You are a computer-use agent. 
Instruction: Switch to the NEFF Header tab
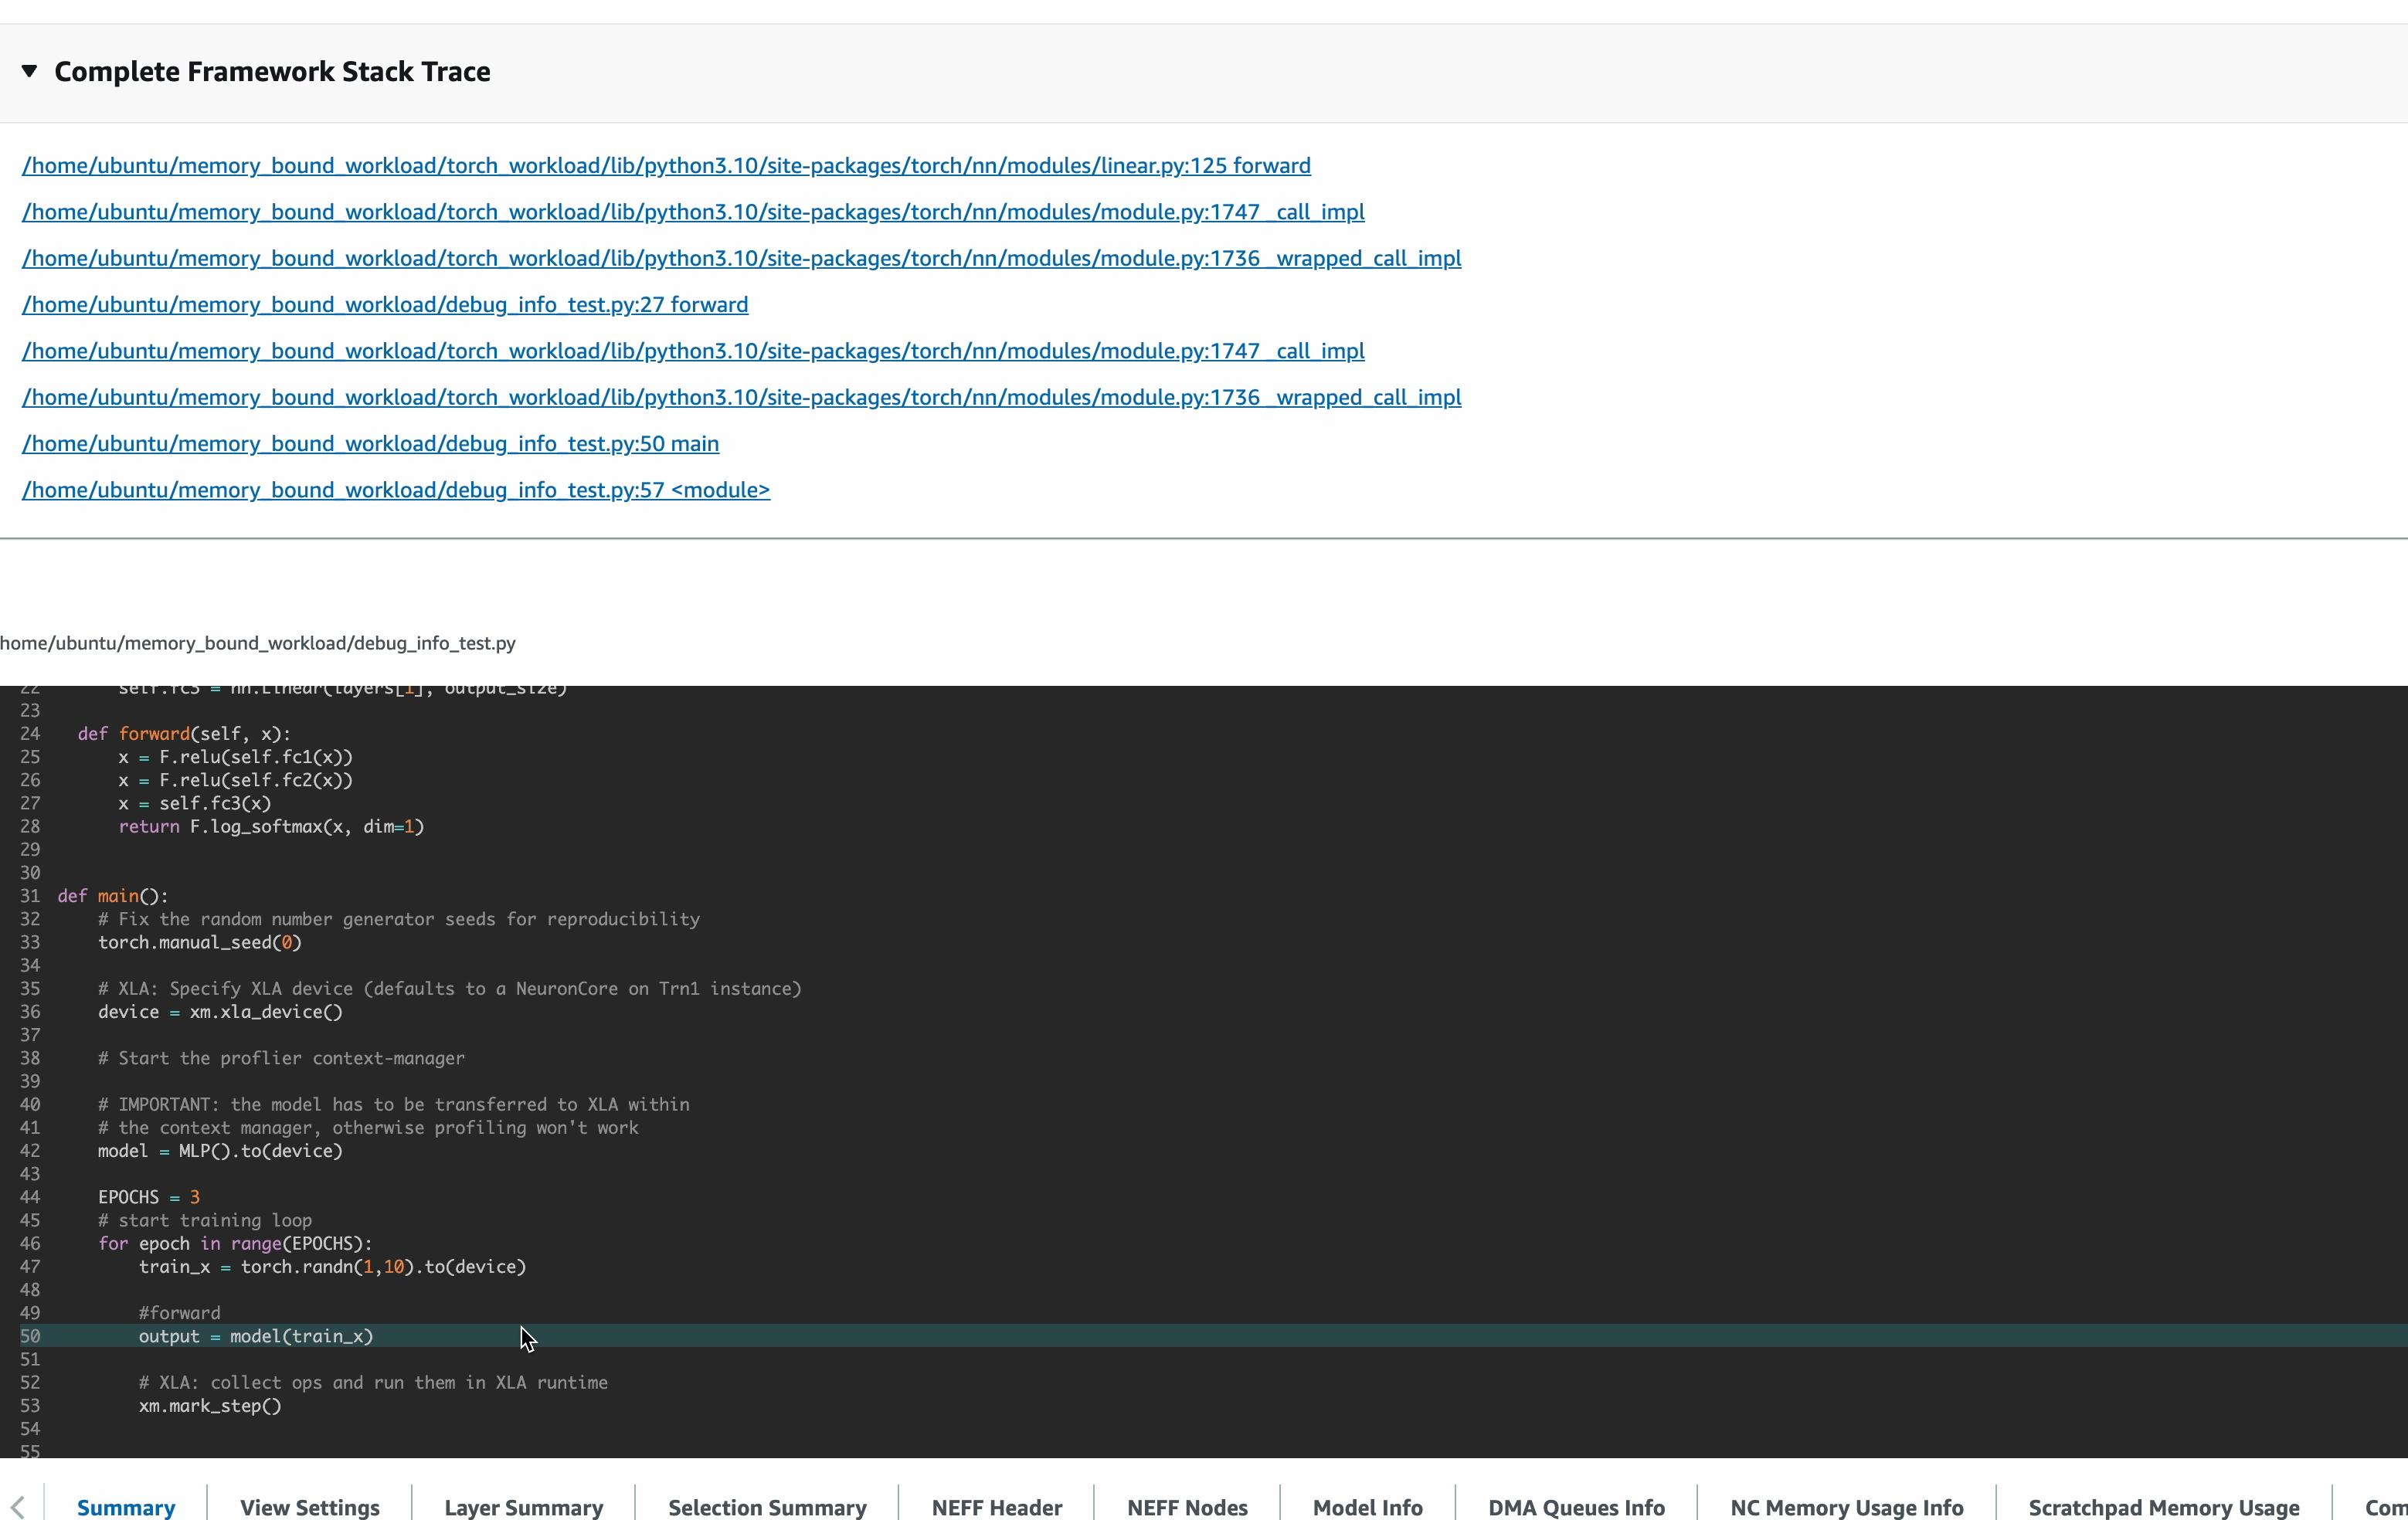996,1506
